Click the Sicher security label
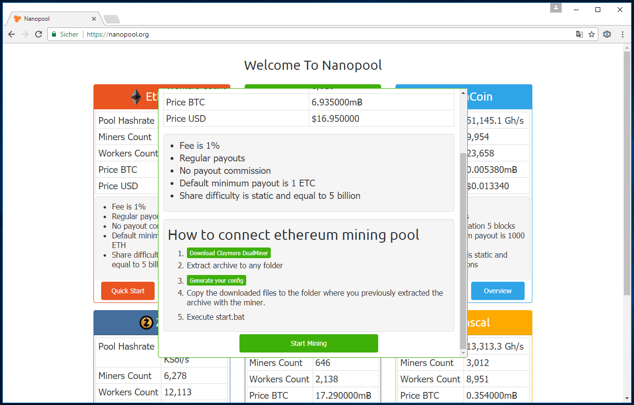 [69, 34]
